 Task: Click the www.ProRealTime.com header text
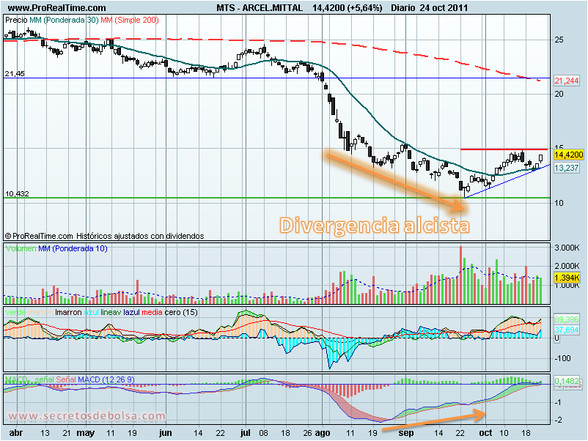56,7
